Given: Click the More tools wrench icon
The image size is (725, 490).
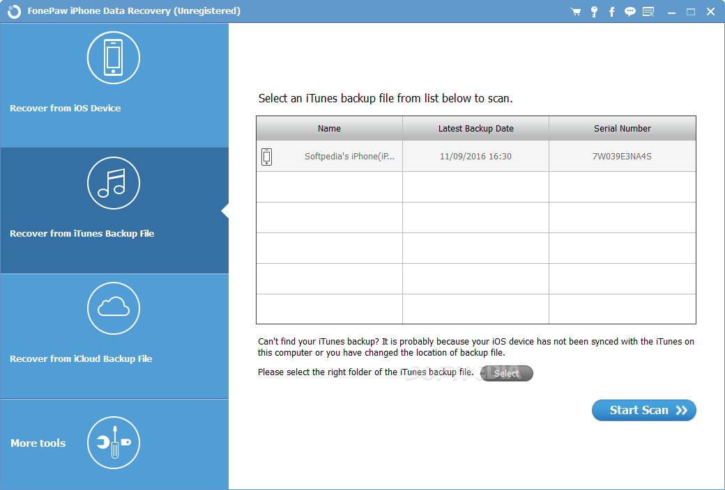Looking at the screenshot, I should [113, 443].
